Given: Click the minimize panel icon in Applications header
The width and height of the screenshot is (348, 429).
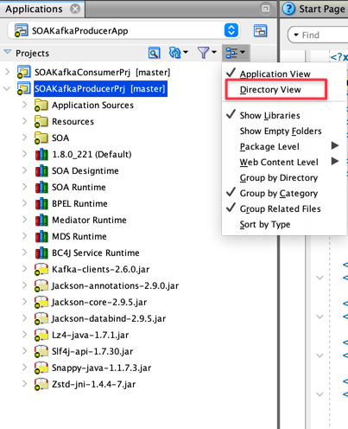Looking at the screenshot, I should (x=266, y=9).
